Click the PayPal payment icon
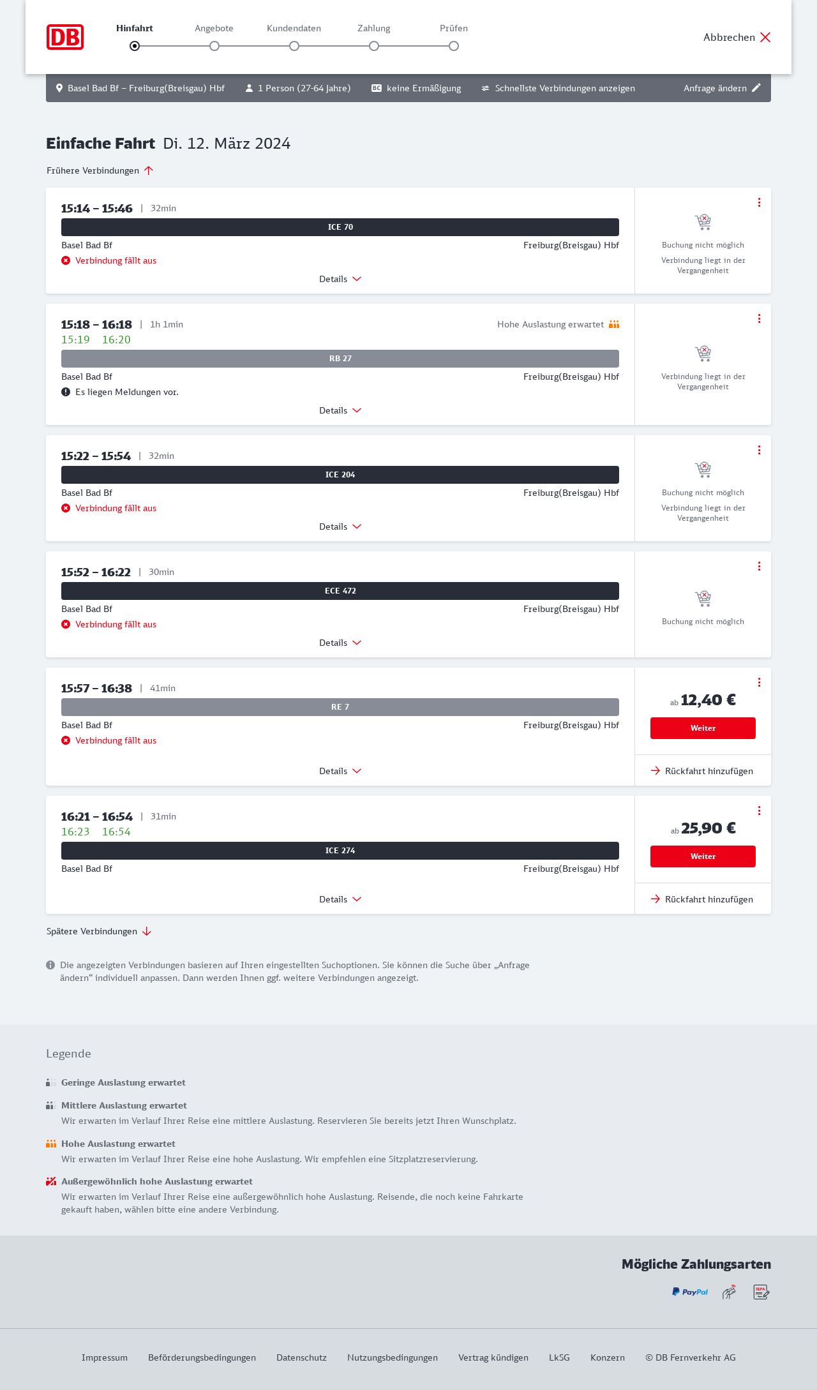The image size is (817, 1390). 690,1292
